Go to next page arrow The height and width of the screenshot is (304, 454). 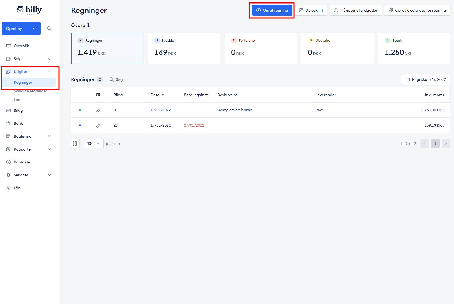pos(446,144)
